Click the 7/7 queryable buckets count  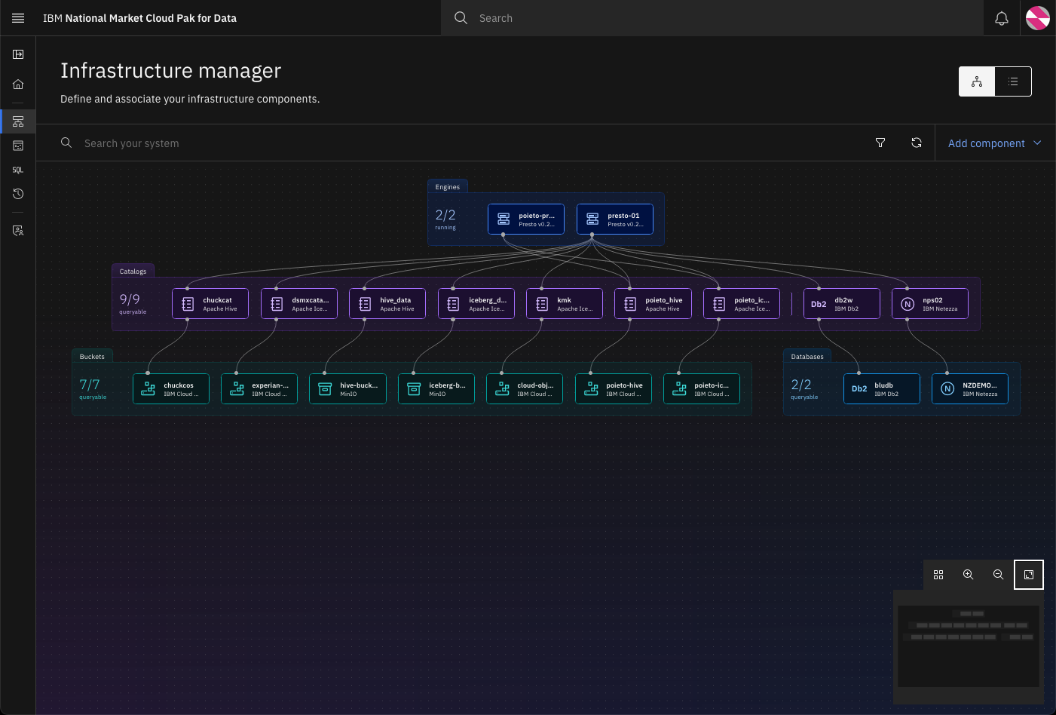[92, 388]
